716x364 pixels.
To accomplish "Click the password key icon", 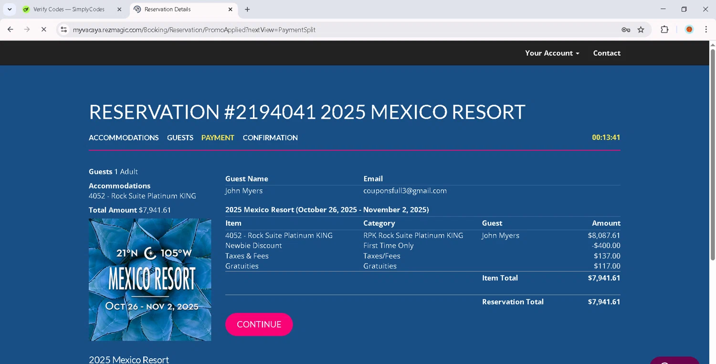I will [x=626, y=30].
